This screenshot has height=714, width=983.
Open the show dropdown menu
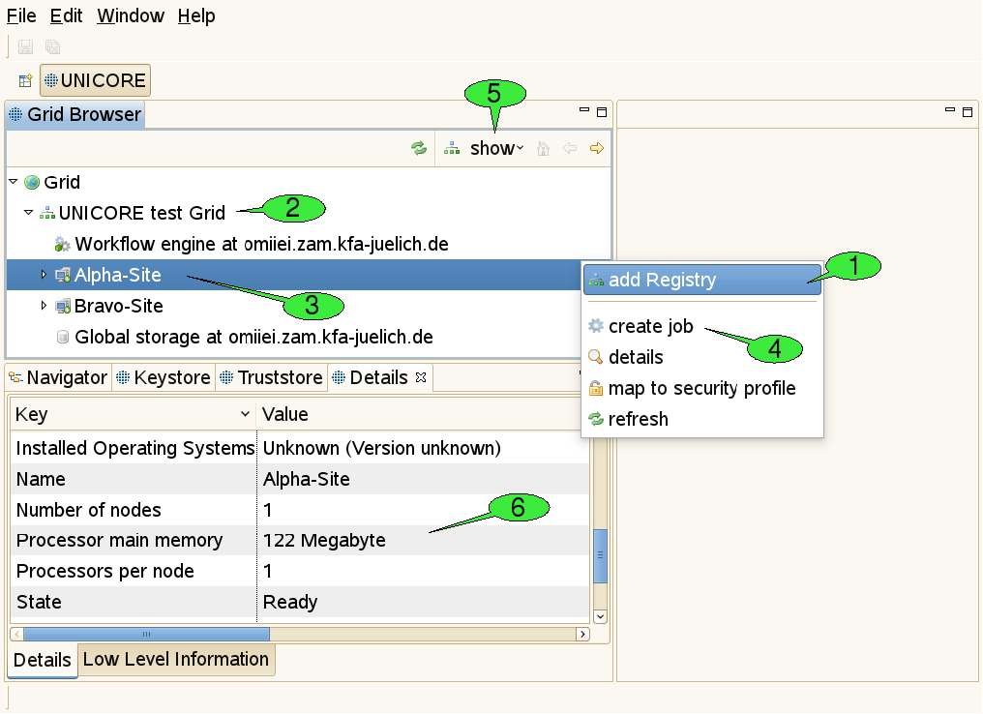coord(496,149)
